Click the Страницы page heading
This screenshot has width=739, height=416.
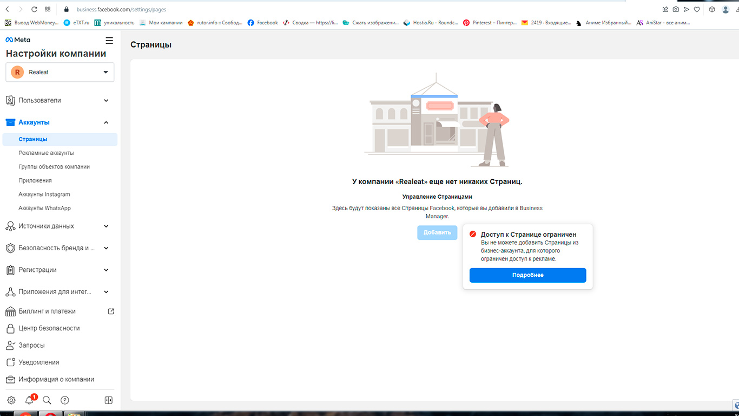151,44
